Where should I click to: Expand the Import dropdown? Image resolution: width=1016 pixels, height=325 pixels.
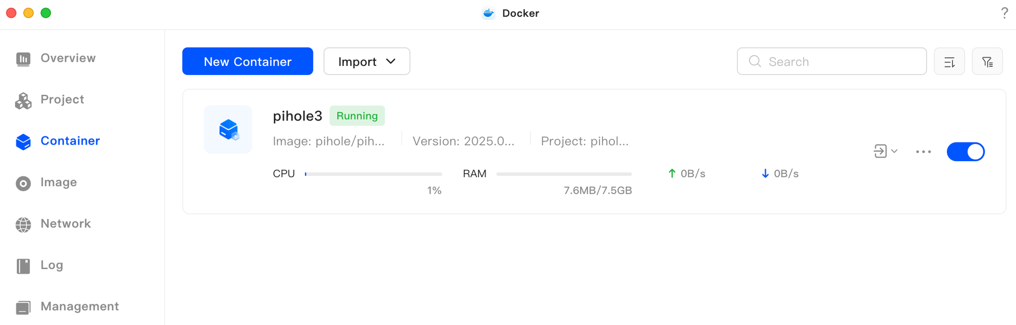pyautogui.click(x=367, y=61)
